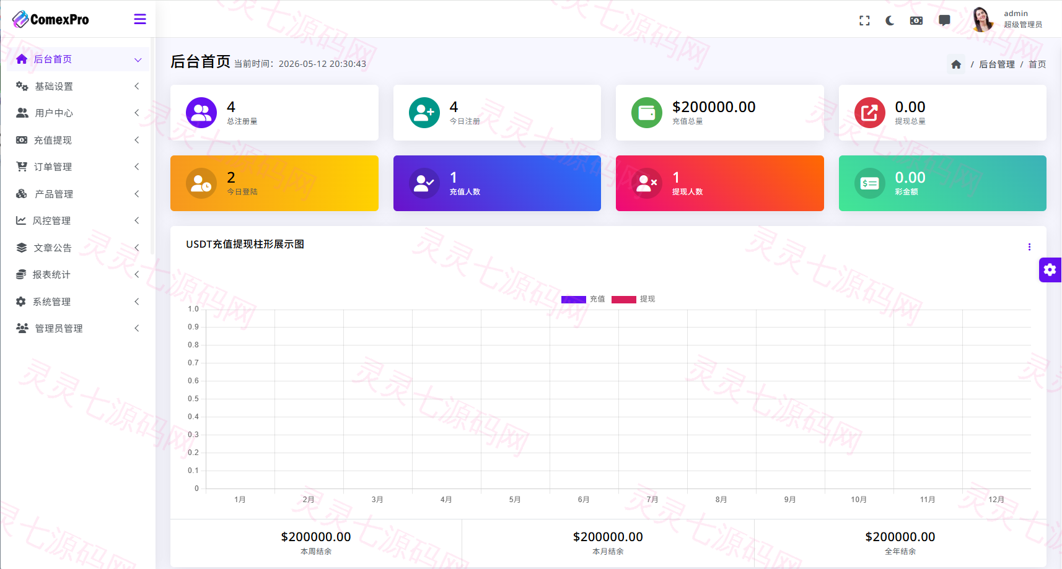Click the 风控管理 chart icon
This screenshot has height=569, width=1062.
tap(21, 220)
